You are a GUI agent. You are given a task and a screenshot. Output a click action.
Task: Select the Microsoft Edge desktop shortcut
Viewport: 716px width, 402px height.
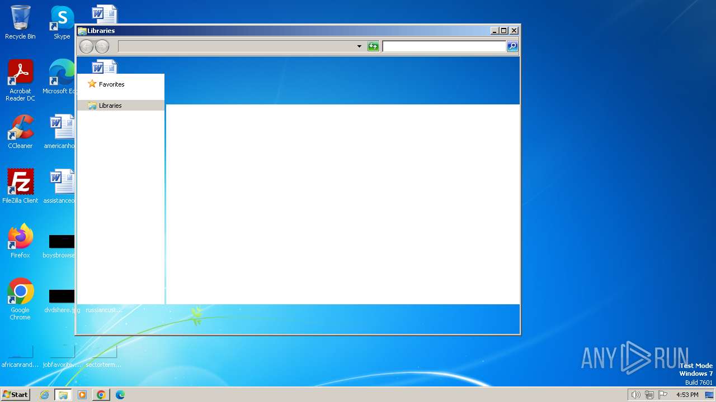coord(59,77)
